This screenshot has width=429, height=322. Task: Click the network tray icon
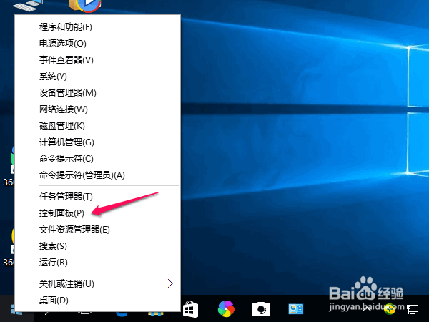pos(413,309)
